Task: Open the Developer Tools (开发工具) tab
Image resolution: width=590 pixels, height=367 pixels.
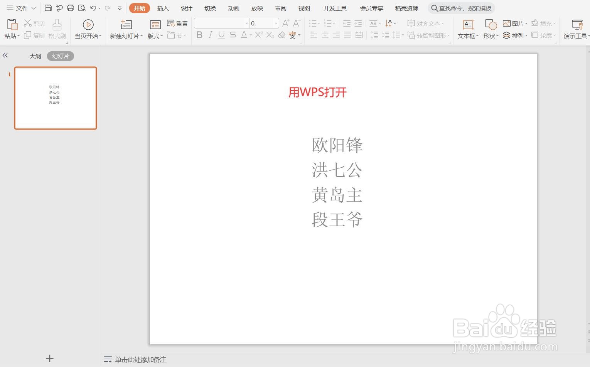Action: (335, 8)
